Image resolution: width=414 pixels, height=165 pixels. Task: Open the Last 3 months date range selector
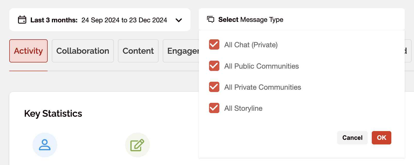pos(100,20)
